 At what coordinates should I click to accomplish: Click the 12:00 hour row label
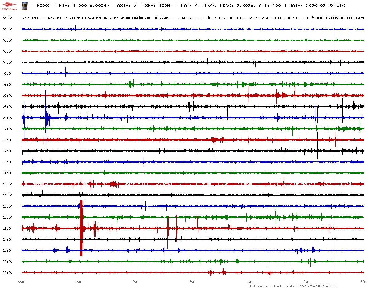(x=7, y=151)
